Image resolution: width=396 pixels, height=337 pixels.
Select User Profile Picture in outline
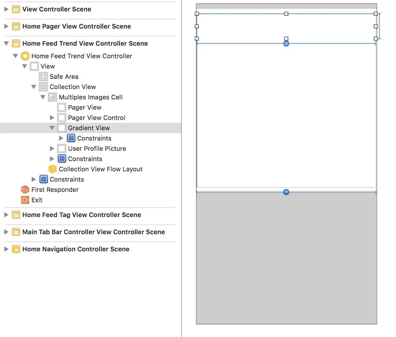click(x=91, y=149)
